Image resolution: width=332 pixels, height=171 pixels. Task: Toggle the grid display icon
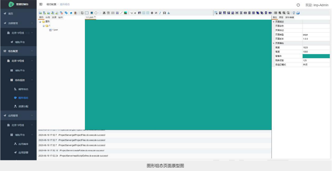click(276, 13)
